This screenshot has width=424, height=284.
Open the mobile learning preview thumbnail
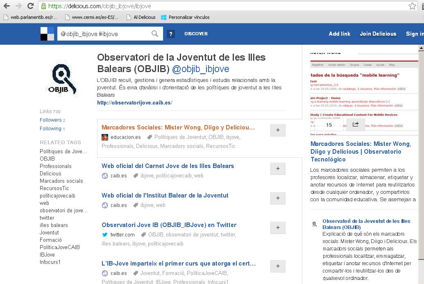tap(364, 93)
